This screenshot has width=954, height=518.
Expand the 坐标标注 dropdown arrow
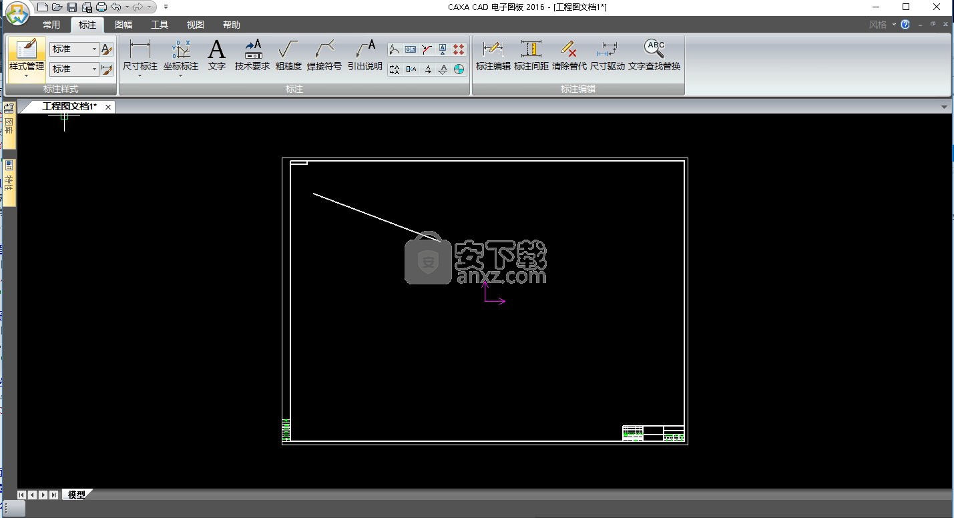coord(181,76)
